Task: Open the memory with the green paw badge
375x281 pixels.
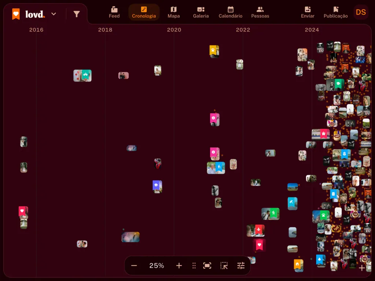Action: 321,217
